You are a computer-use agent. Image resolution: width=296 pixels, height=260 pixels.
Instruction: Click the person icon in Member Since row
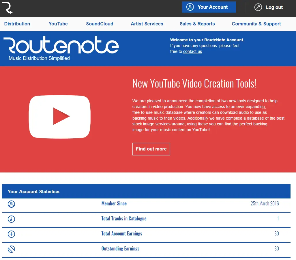tap(11, 204)
